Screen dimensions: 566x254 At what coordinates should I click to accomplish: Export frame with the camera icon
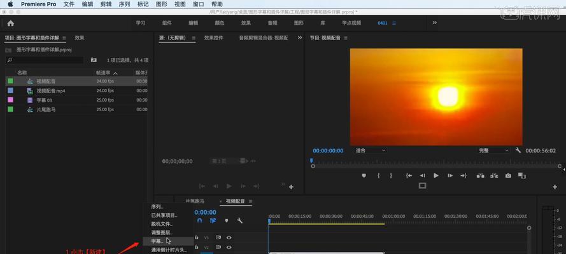508,175
